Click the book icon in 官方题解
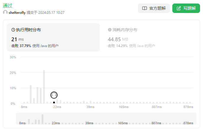203x131 pixels. pyautogui.click(x=145, y=8)
